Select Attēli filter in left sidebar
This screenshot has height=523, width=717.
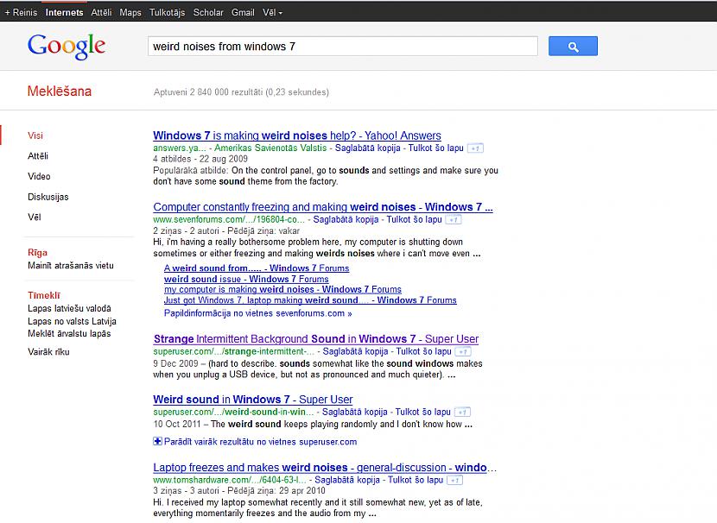(38, 155)
